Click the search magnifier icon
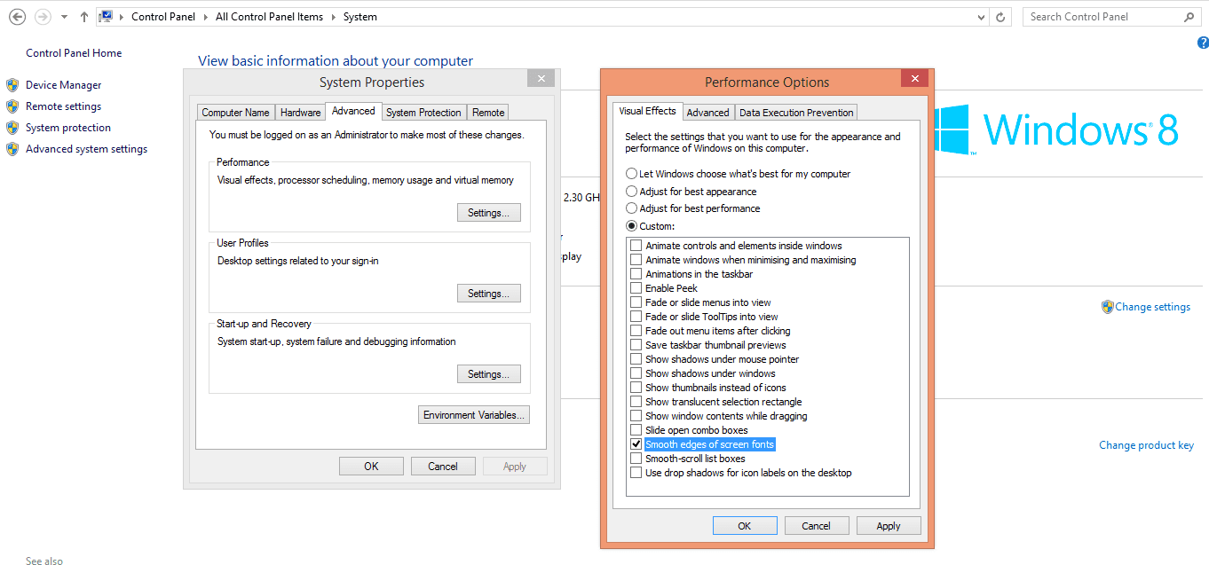 tap(1189, 17)
